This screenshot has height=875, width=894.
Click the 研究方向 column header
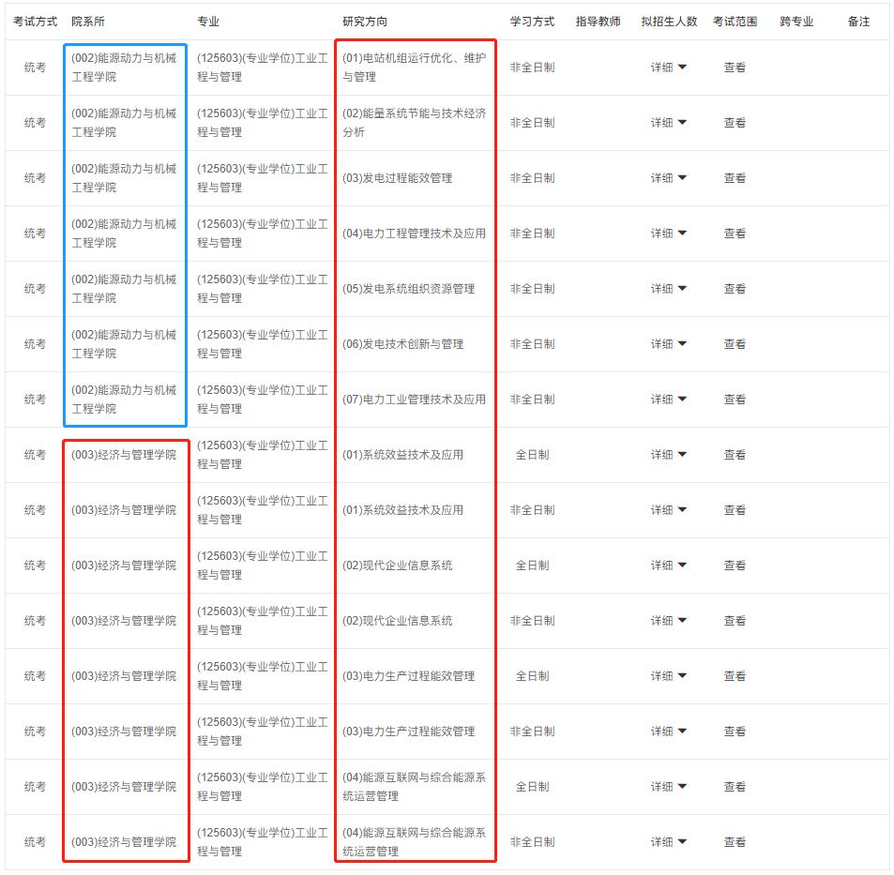pos(365,22)
